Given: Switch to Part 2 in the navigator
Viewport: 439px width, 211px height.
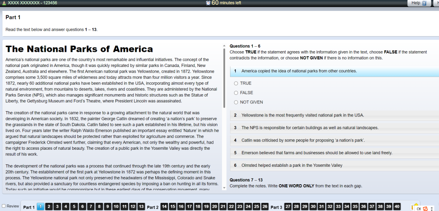Looking at the screenshot, I should pyautogui.click(x=152, y=207).
